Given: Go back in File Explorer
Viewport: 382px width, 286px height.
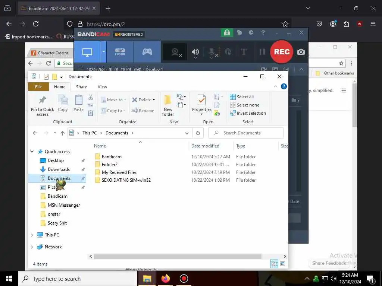Looking at the screenshot, I should coord(35,133).
